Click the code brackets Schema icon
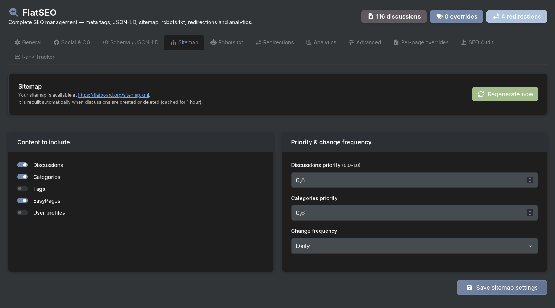The width and height of the screenshot is (555, 308). 105,42
